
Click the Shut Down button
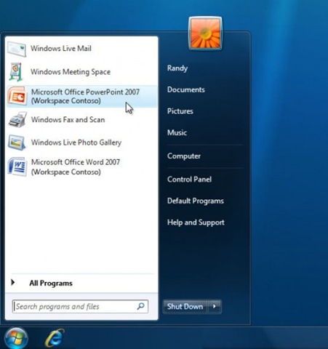click(185, 306)
